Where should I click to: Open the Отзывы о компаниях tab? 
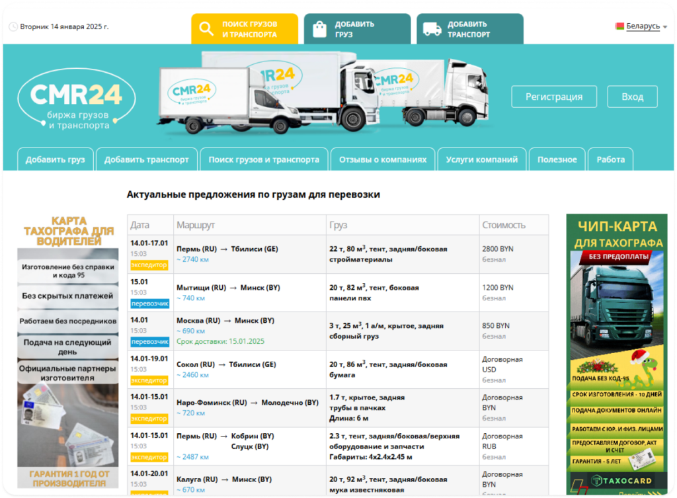[383, 159]
